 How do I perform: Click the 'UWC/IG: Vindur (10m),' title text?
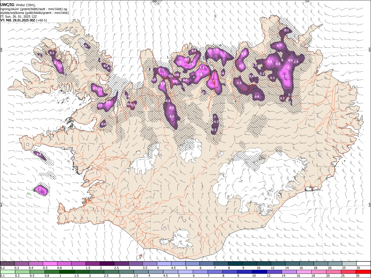pyautogui.click(x=18, y=5)
